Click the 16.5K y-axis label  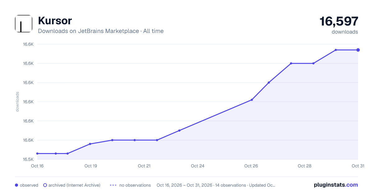(x=28, y=159)
